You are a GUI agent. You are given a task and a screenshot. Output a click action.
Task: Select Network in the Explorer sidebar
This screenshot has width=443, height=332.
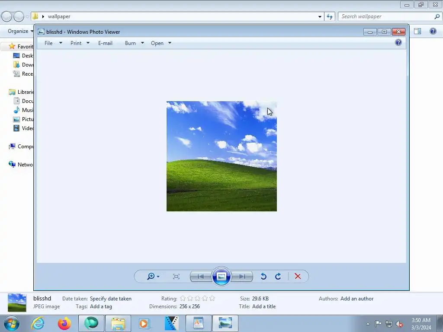pyautogui.click(x=21, y=164)
